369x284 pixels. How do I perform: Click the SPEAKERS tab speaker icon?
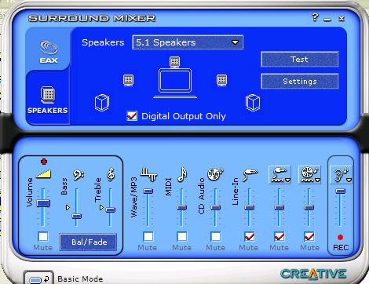coord(48,95)
